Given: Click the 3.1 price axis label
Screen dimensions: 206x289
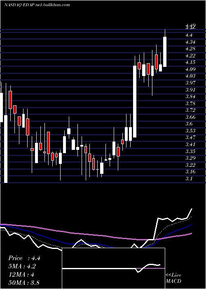Looking at the screenshot, I should tap(189, 178).
